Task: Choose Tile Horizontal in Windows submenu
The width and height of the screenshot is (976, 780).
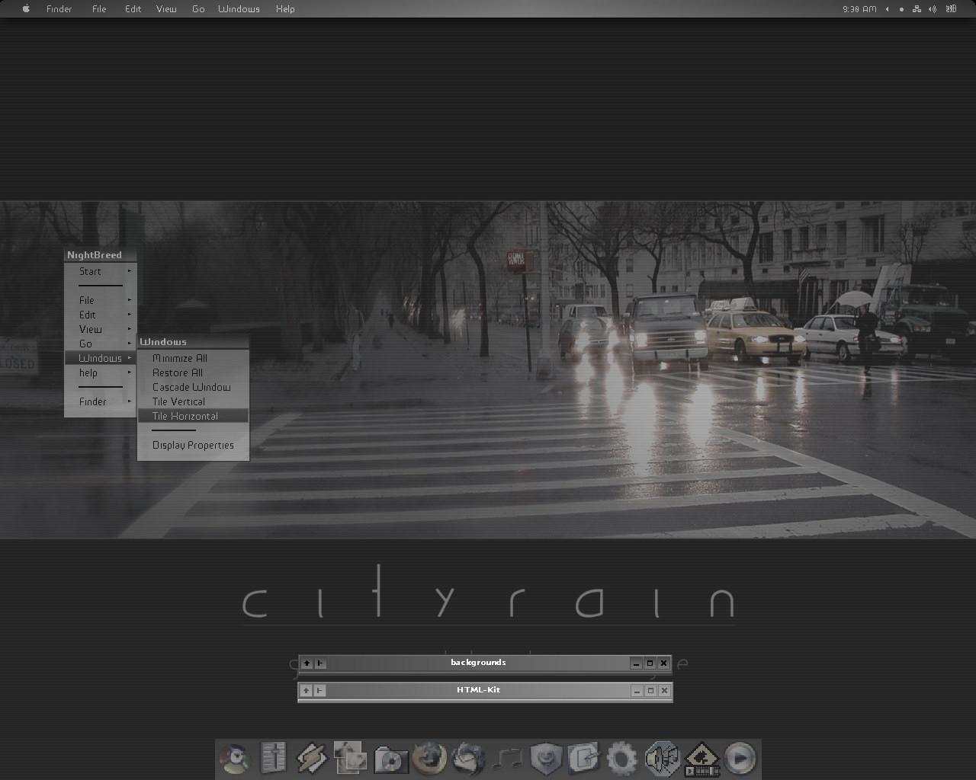Action: click(193, 416)
